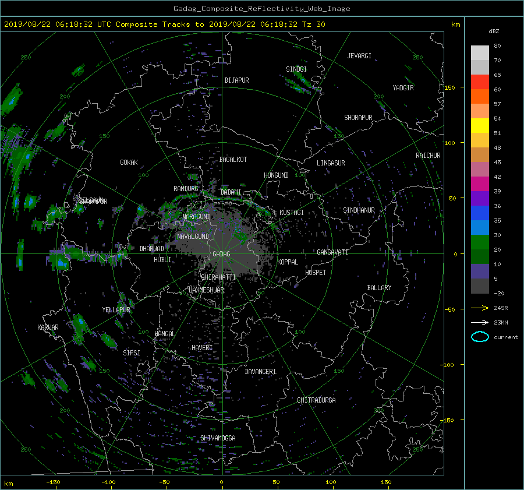Screen dimensions: 524x490
Task: Click the NARAGUND label
Action: click(x=197, y=217)
